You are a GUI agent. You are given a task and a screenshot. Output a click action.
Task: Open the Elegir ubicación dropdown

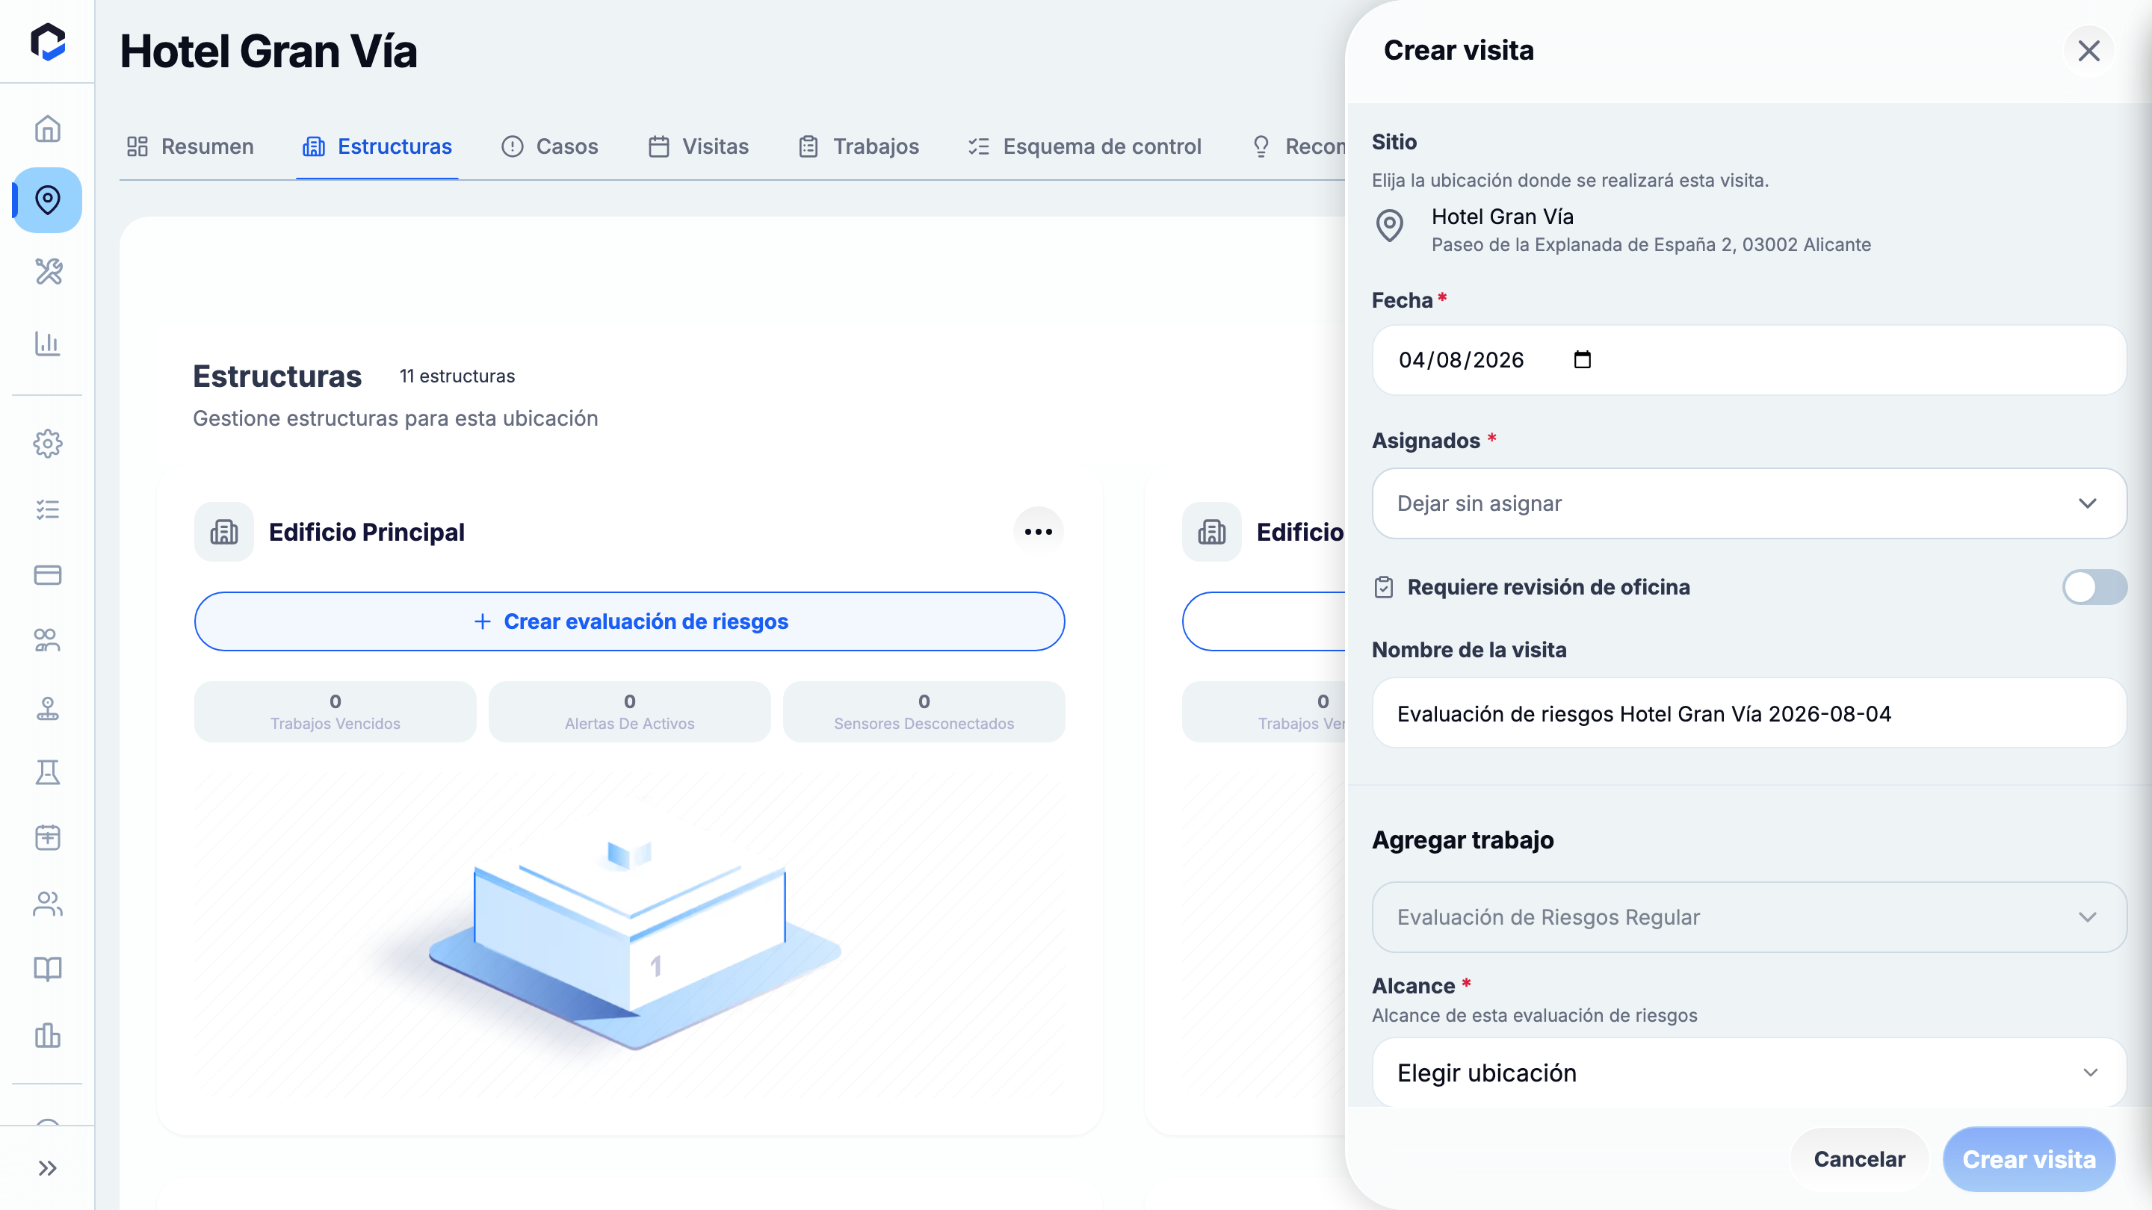[x=1748, y=1073]
